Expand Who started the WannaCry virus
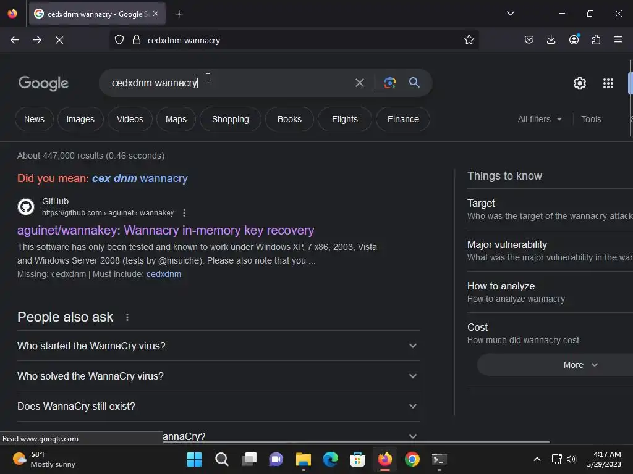The width and height of the screenshot is (633, 474). [x=218, y=346]
